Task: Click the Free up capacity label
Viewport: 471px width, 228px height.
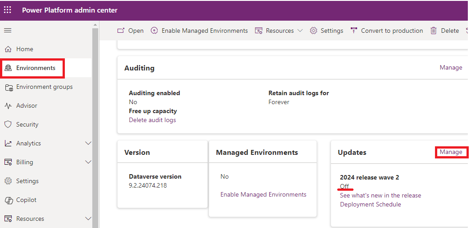Action: pos(153,111)
